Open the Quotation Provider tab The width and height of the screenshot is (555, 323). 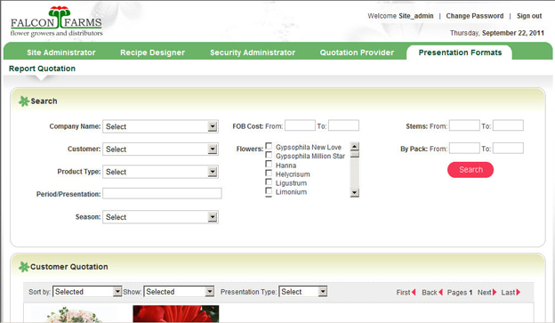(x=357, y=52)
